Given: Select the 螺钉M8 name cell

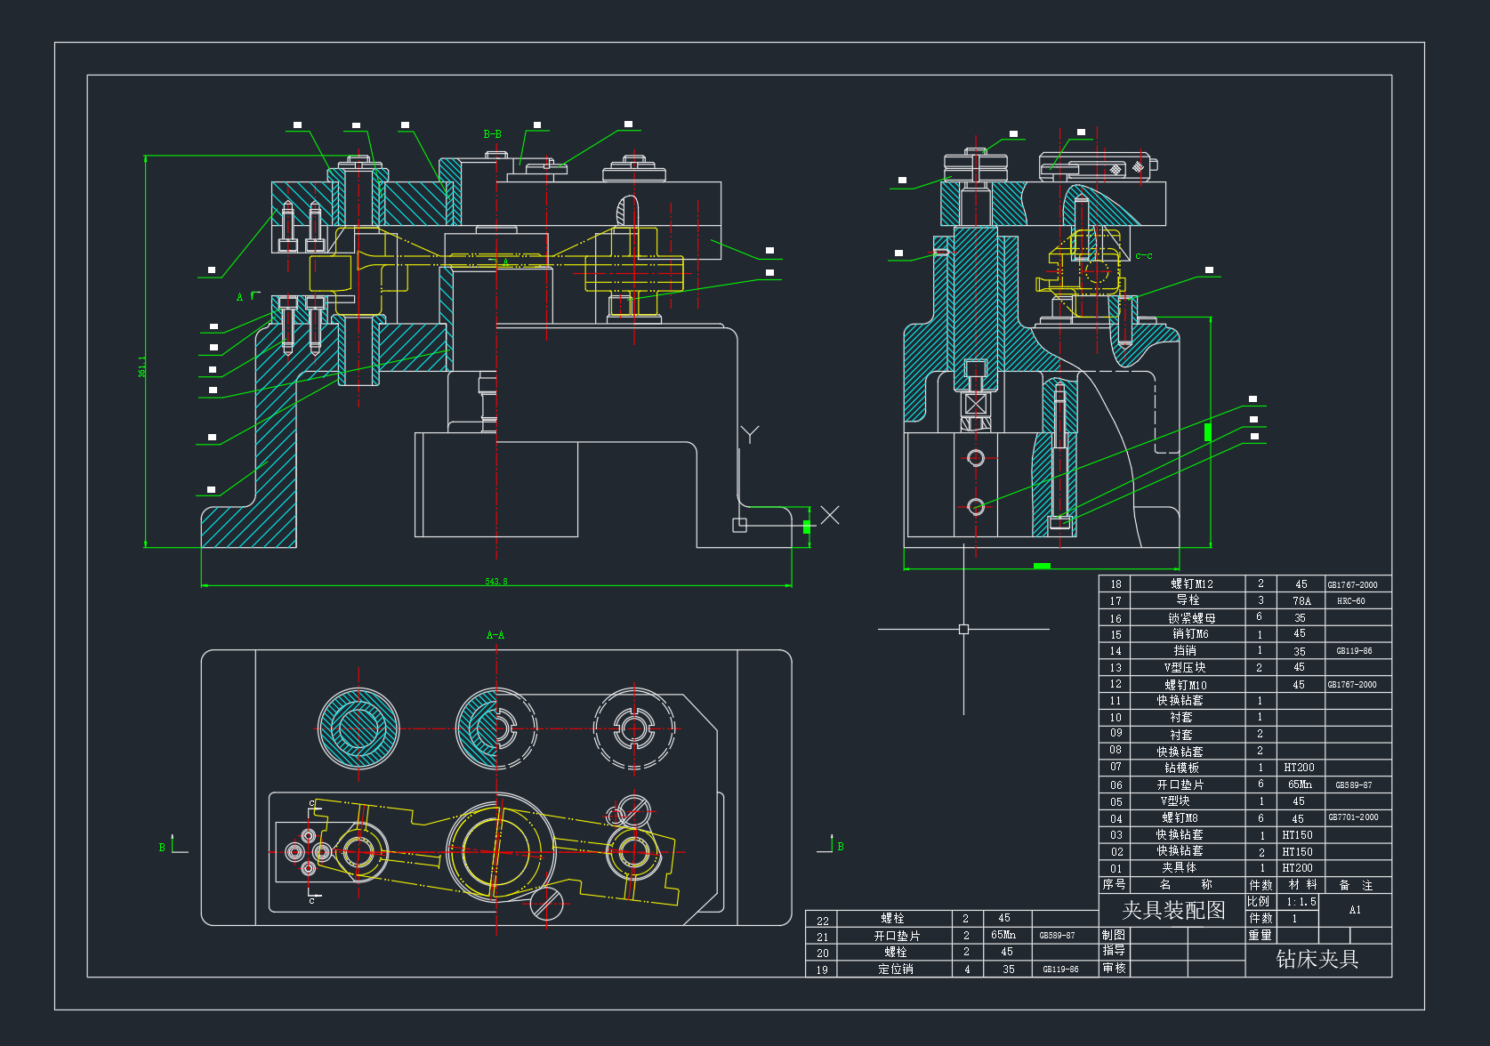Looking at the screenshot, I should click(x=1180, y=818).
